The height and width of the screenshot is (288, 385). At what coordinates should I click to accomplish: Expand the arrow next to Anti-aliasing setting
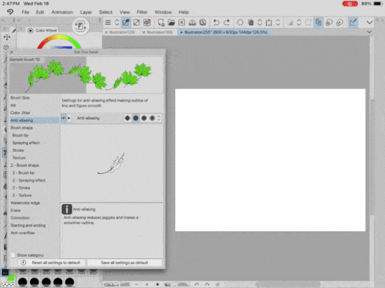[x=69, y=118]
